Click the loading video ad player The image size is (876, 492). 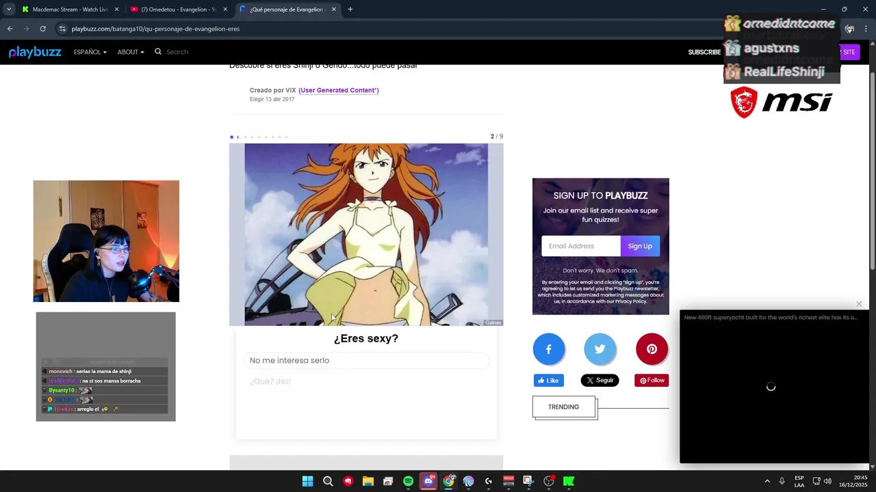tap(774, 387)
